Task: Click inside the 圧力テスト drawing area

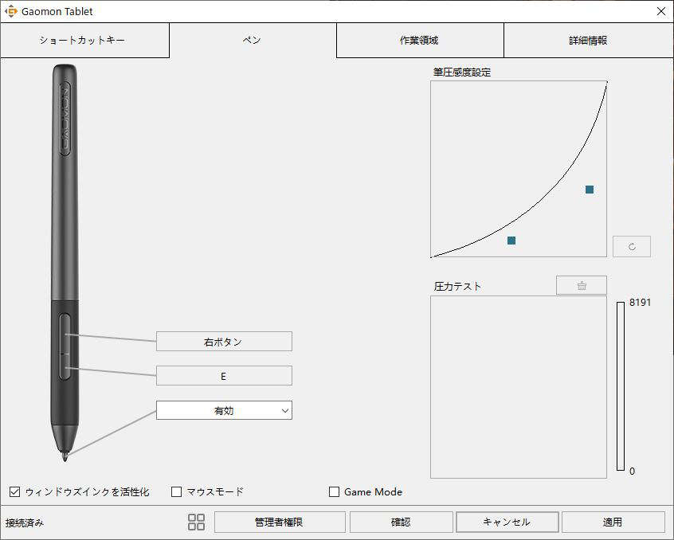Action: point(519,386)
